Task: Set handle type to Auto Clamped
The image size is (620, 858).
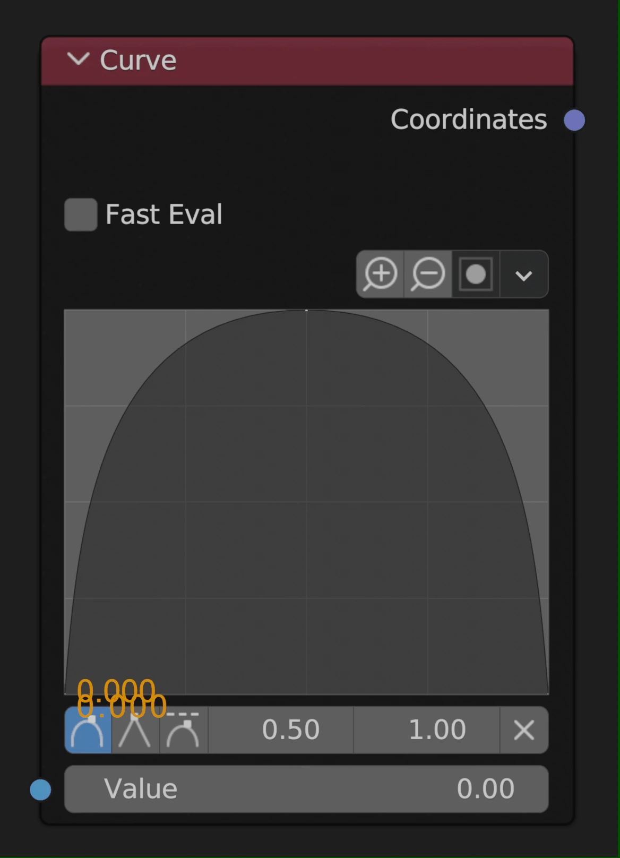Action: (184, 730)
